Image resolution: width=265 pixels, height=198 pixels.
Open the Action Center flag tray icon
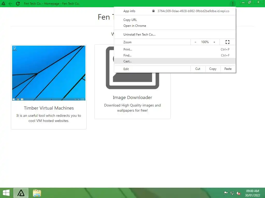[226, 193]
